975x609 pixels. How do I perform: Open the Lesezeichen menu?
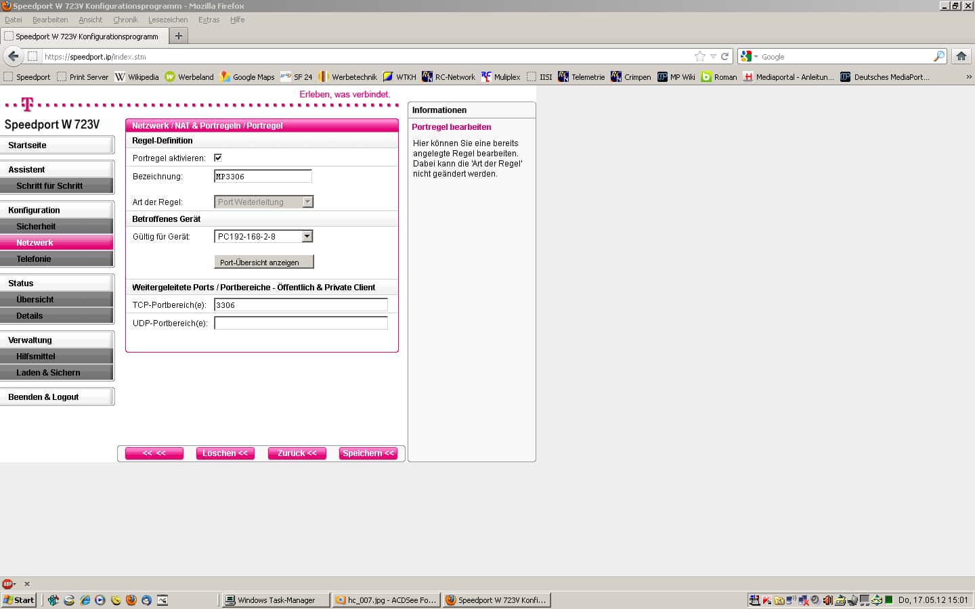click(x=167, y=20)
